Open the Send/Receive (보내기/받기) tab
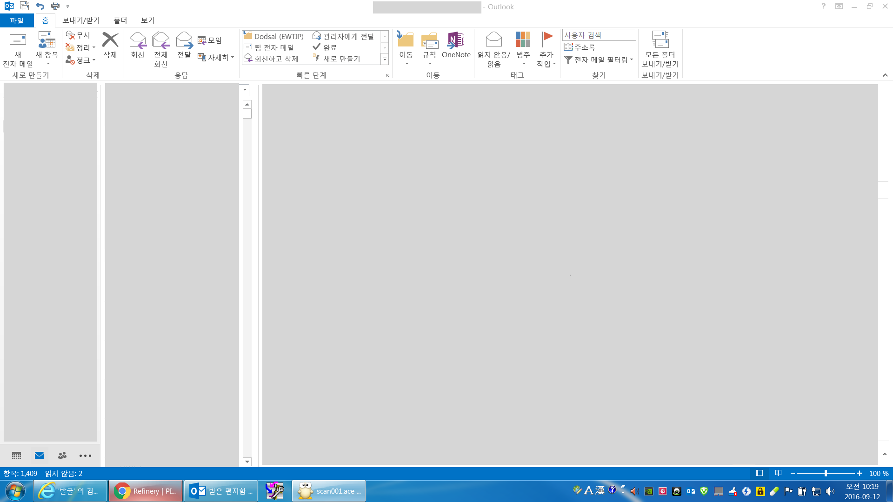Image resolution: width=893 pixels, height=502 pixels. point(81,20)
